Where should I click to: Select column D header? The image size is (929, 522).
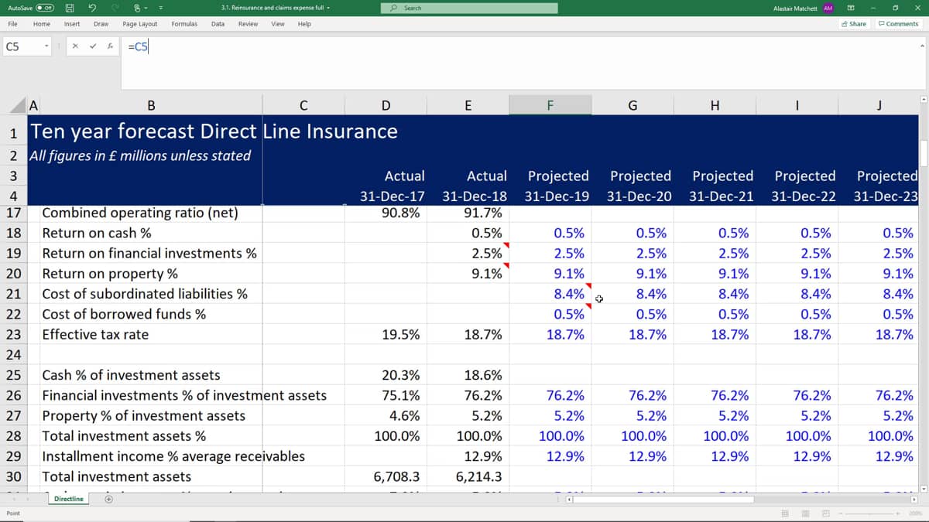(386, 106)
